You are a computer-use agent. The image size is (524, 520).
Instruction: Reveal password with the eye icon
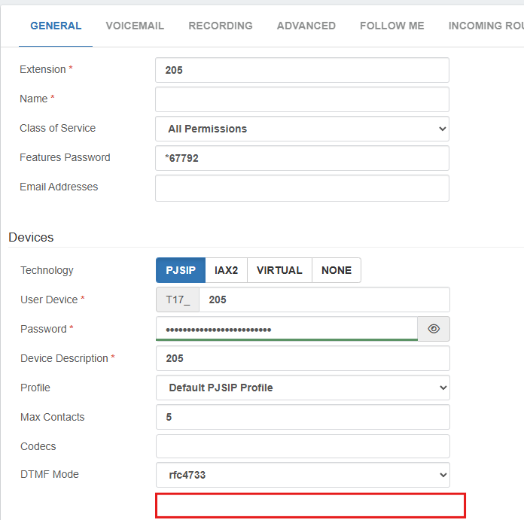point(434,329)
